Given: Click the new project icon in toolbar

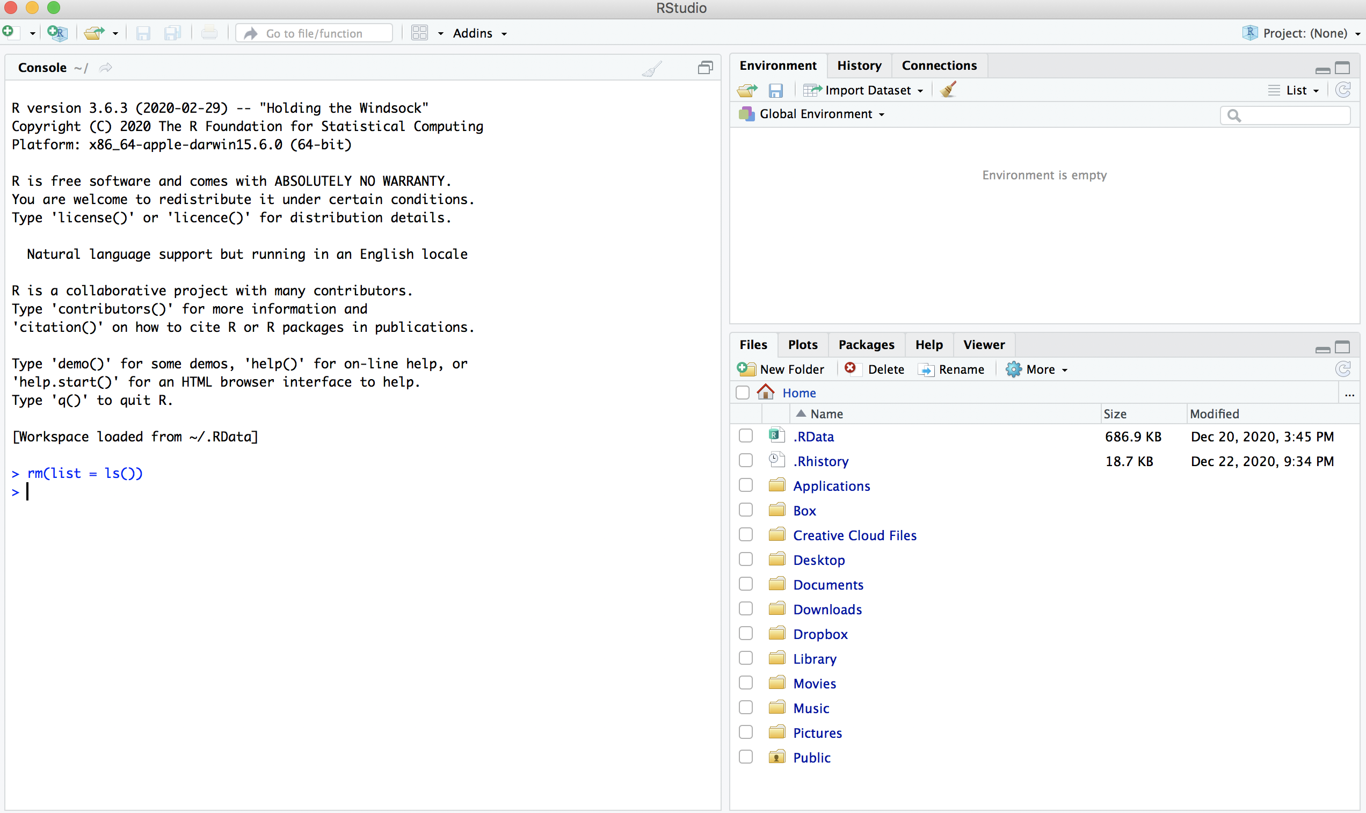Looking at the screenshot, I should pos(57,33).
